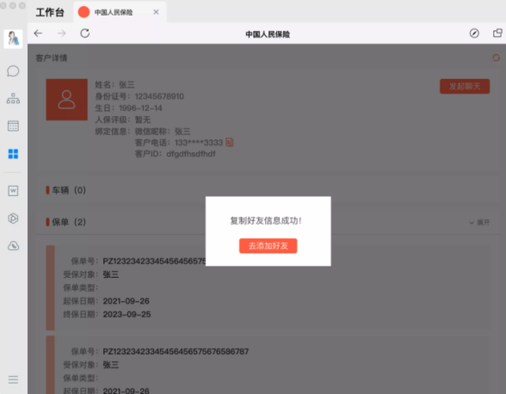Select ID number 12345678910
The image size is (506, 394).
point(159,96)
